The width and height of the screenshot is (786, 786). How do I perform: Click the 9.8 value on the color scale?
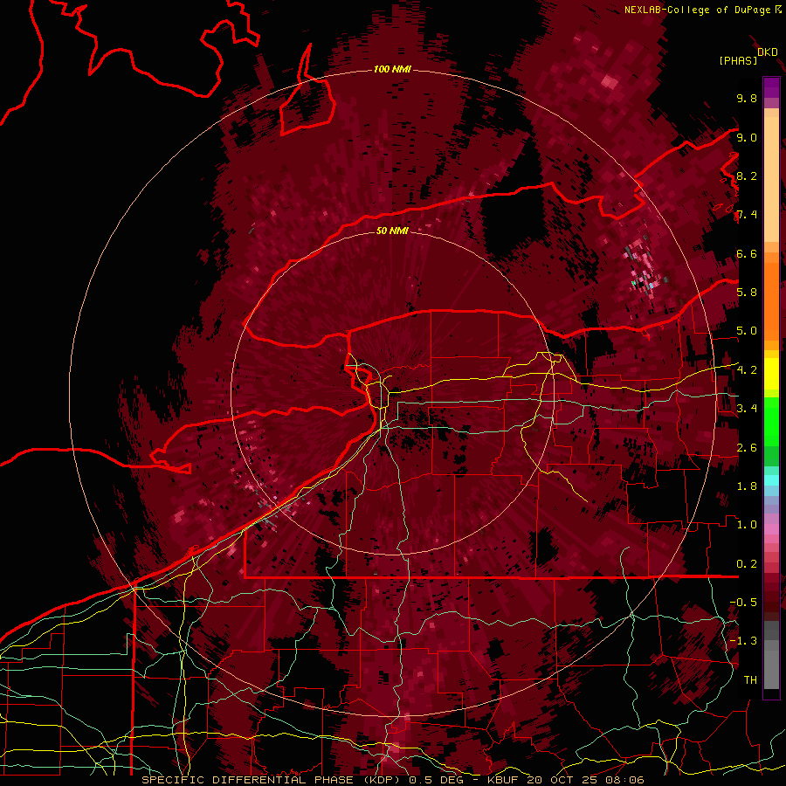747,98
